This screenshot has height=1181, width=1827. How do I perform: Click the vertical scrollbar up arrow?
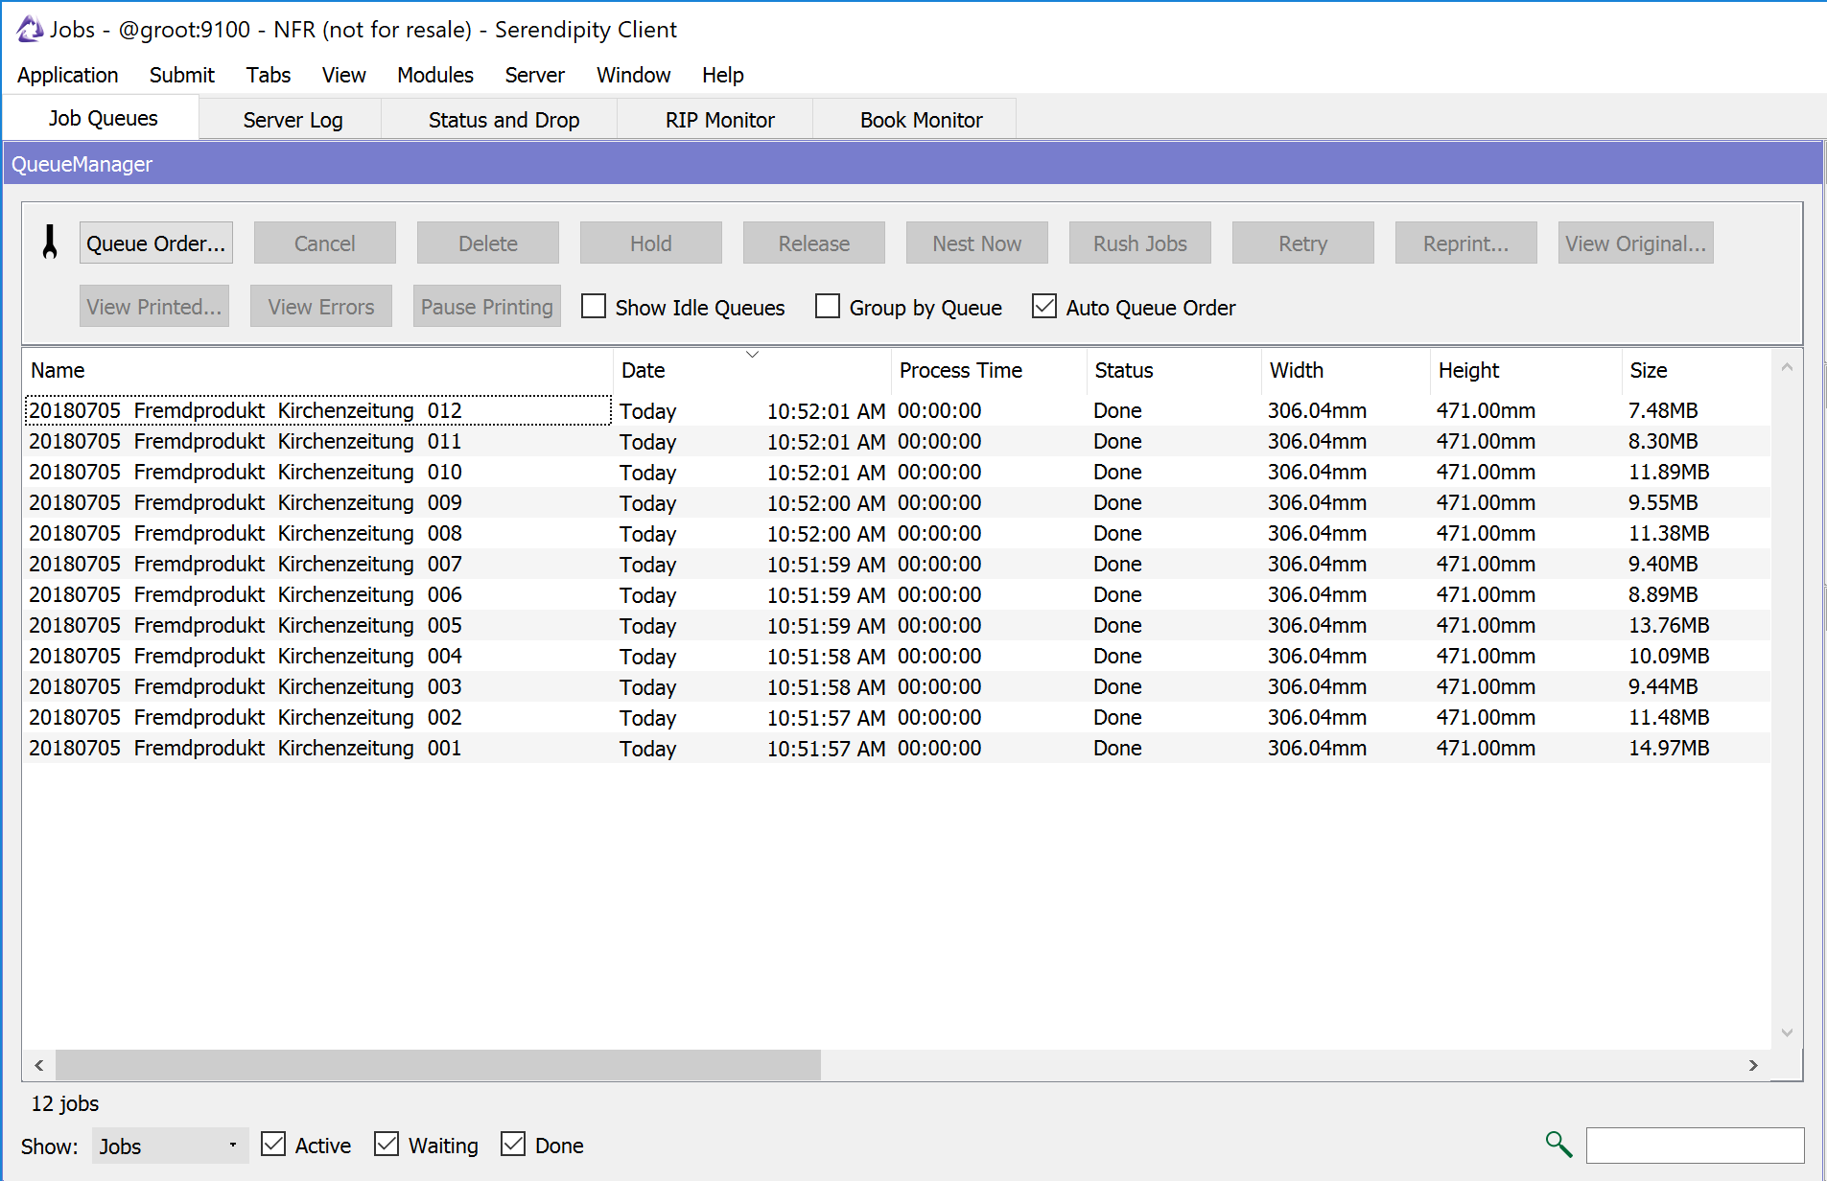(1787, 367)
